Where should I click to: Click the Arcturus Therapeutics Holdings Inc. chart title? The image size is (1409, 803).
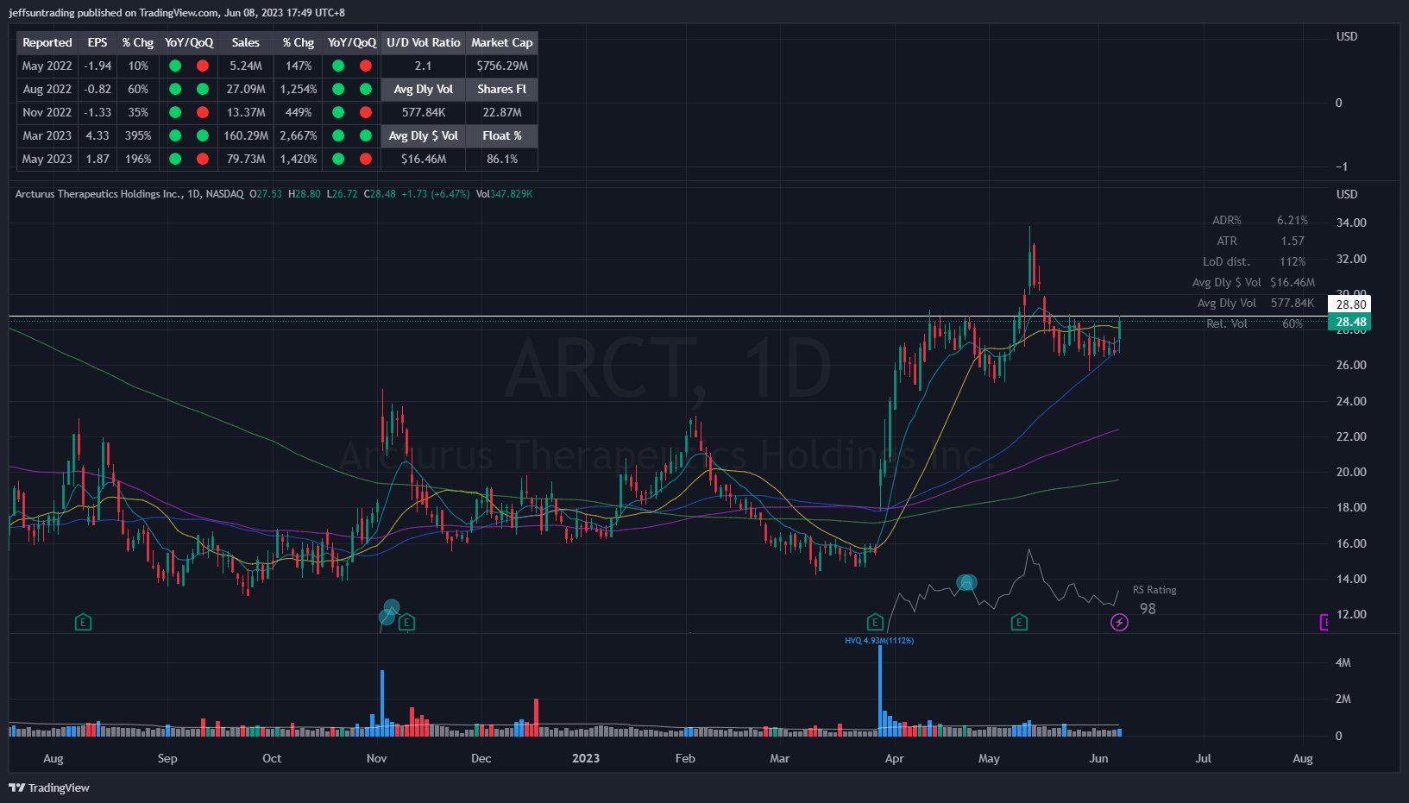[98, 194]
